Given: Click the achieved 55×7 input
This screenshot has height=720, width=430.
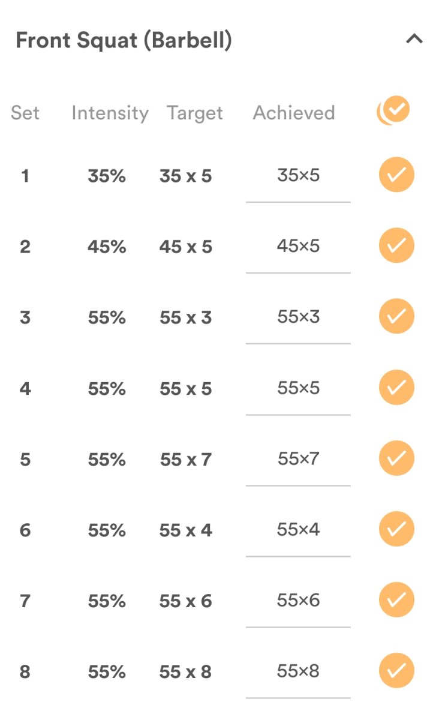Looking at the screenshot, I should click(298, 459).
